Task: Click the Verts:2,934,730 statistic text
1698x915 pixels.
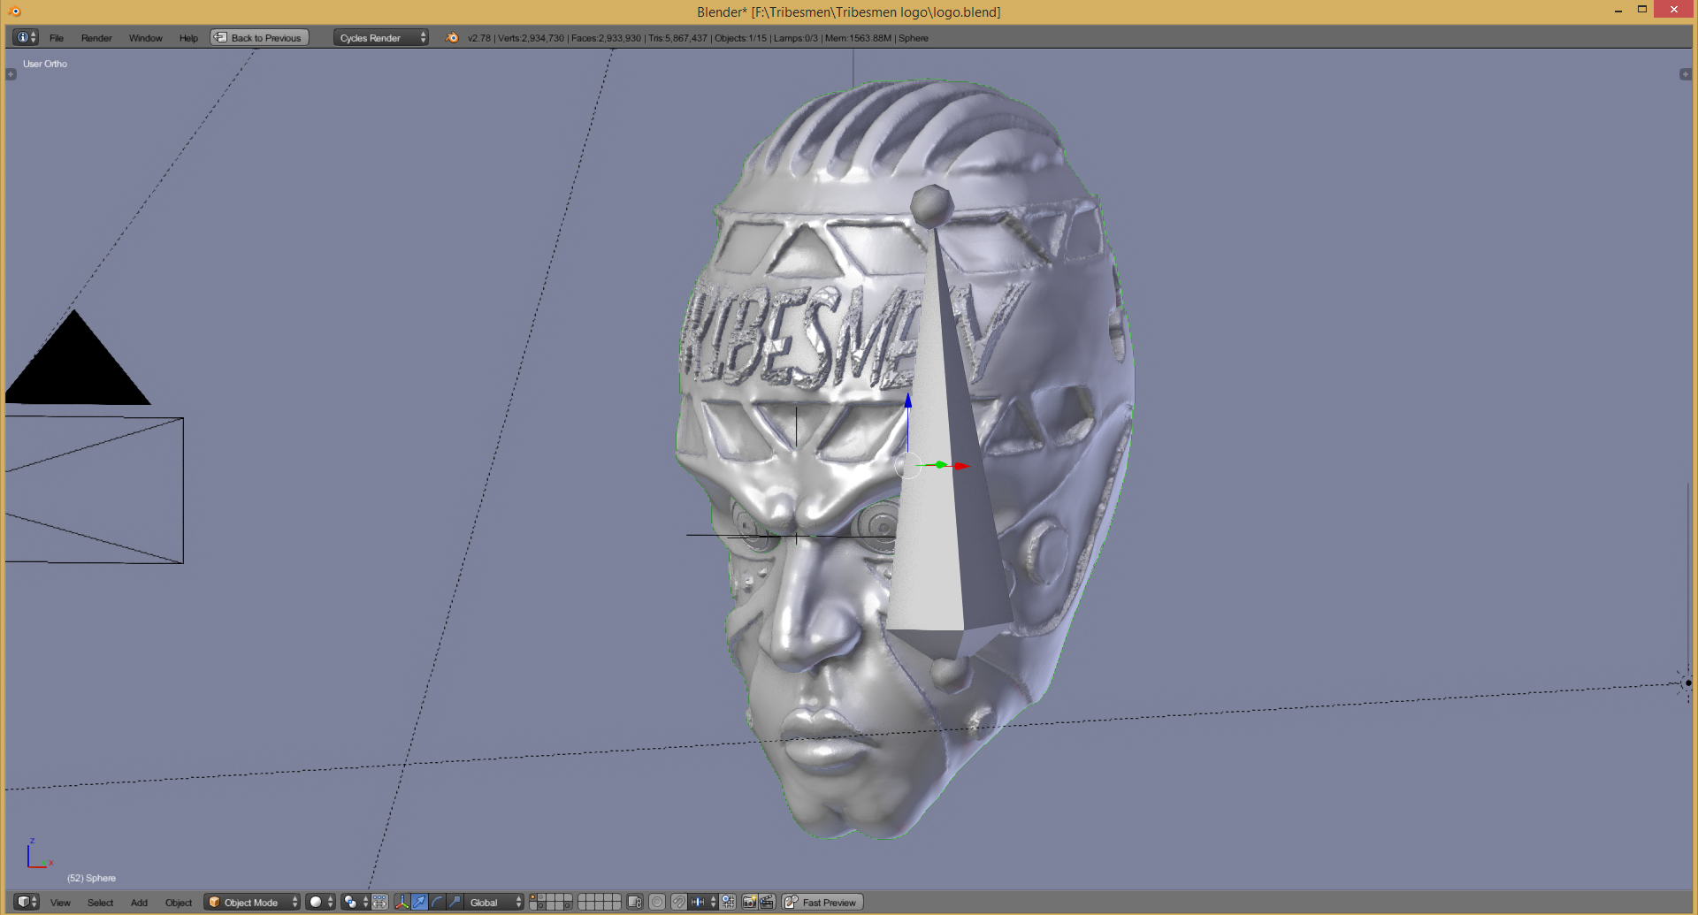Action: tap(531, 38)
